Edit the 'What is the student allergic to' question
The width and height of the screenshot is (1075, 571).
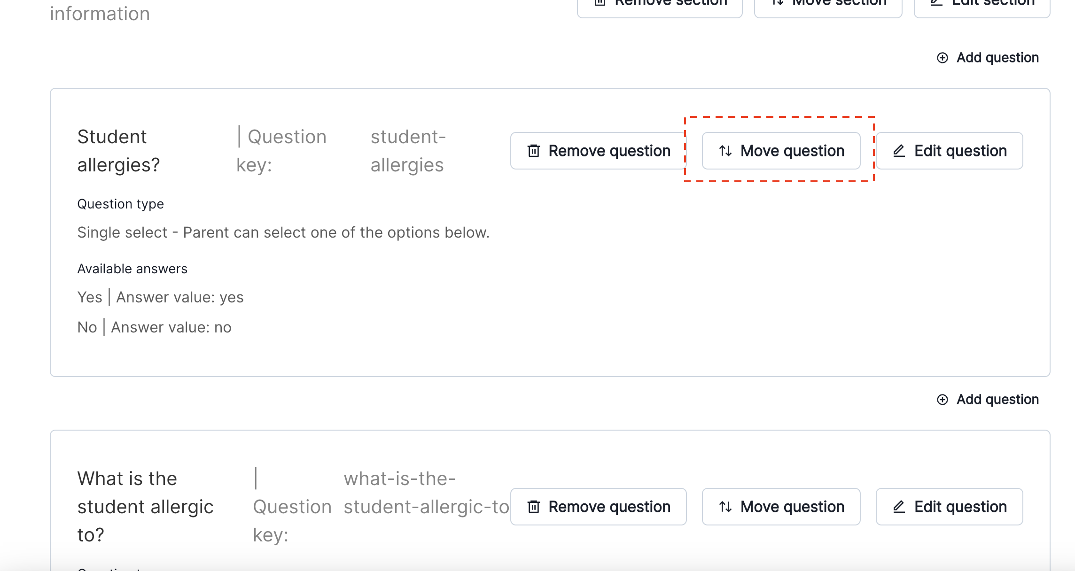click(x=949, y=507)
